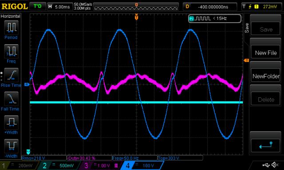The image size is (284, 170).
Task: Click the NewFolder button
Action: (x=266, y=76)
